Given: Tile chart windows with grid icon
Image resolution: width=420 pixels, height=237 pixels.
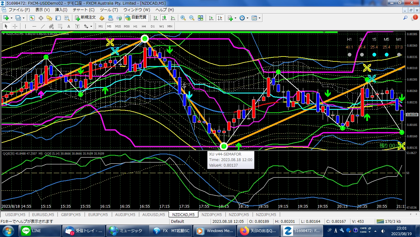Looking at the screenshot, I should pos(200,18).
